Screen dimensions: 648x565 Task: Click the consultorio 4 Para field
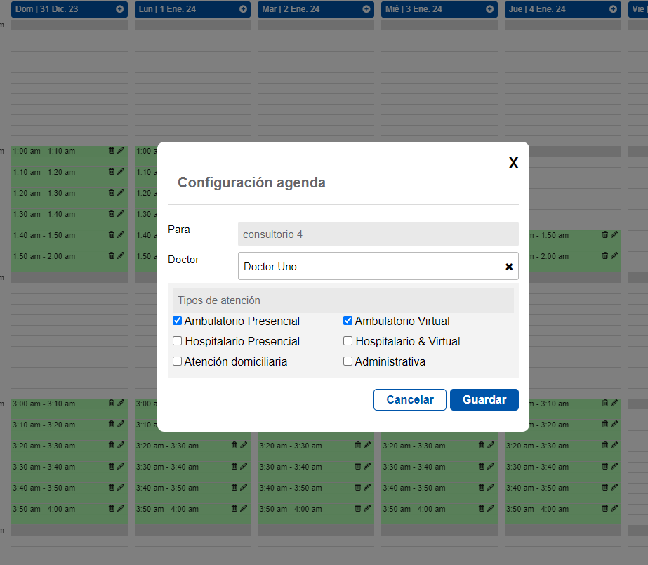tap(378, 234)
